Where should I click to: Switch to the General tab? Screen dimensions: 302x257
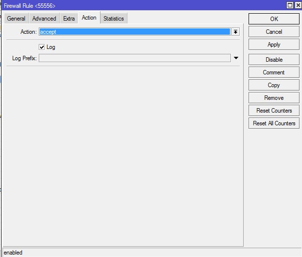16,19
